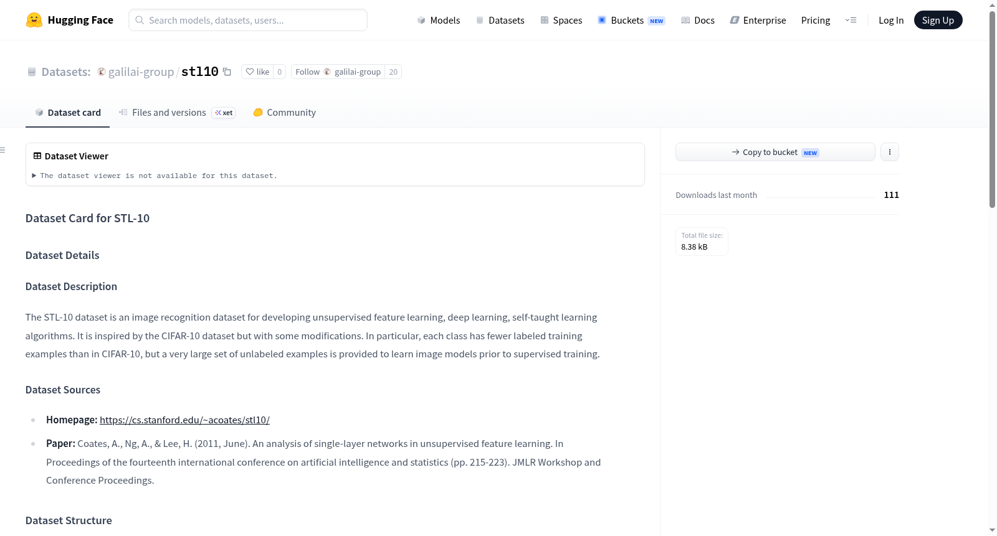Open the Stanford STL-10 homepage link

pyautogui.click(x=184, y=420)
